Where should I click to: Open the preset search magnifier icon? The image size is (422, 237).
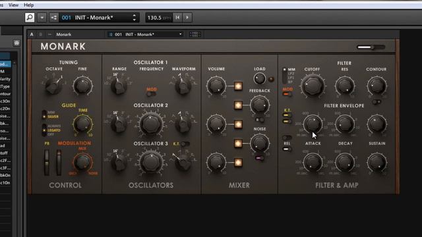point(30,18)
